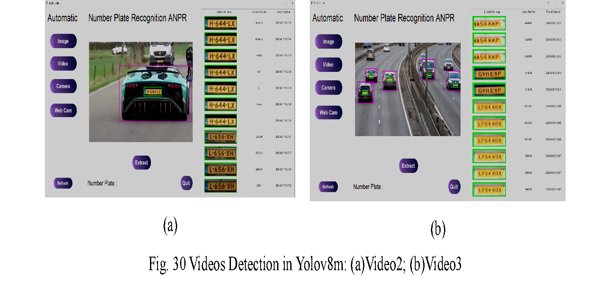The height and width of the screenshot is (293, 611).
Task: Open Web Cam in the right window
Action: pyautogui.click(x=328, y=112)
